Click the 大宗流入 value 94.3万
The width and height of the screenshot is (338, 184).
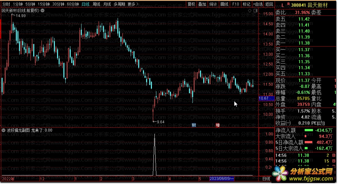tap(326, 136)
